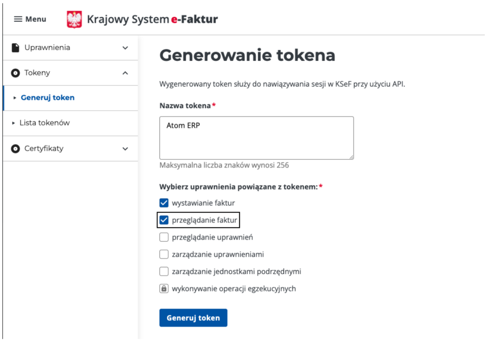Open Lista tokenów in sidebar

click(x=44, y=123)
